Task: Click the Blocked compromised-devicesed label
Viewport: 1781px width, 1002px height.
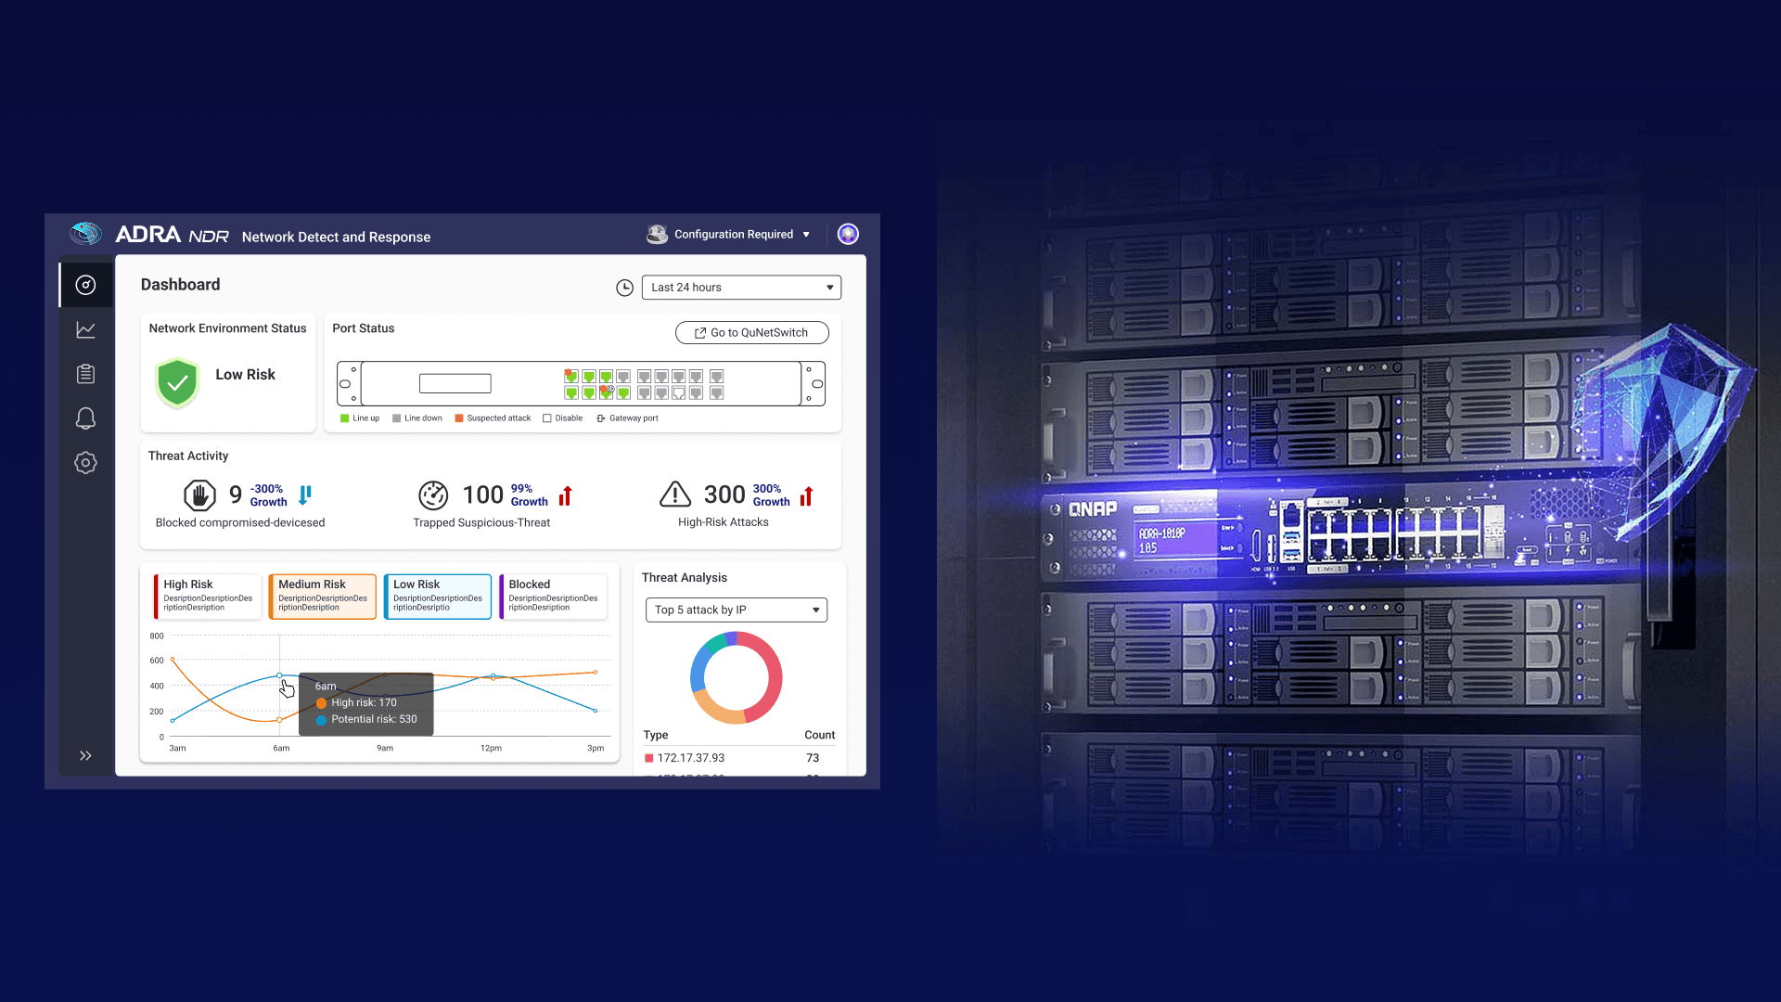Action: tap(240, 522)
